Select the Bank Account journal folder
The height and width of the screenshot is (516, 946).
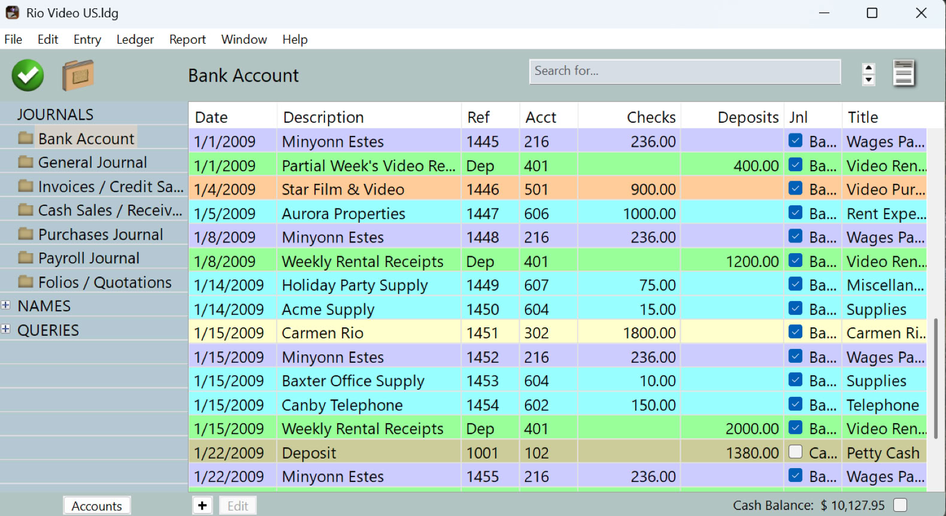click(x=77, y=138)
